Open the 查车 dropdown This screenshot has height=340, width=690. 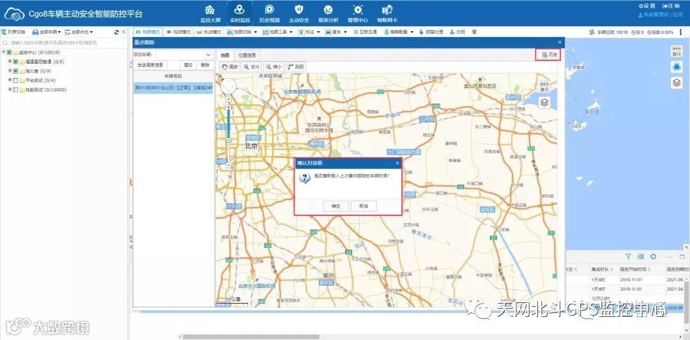(336, 32)
